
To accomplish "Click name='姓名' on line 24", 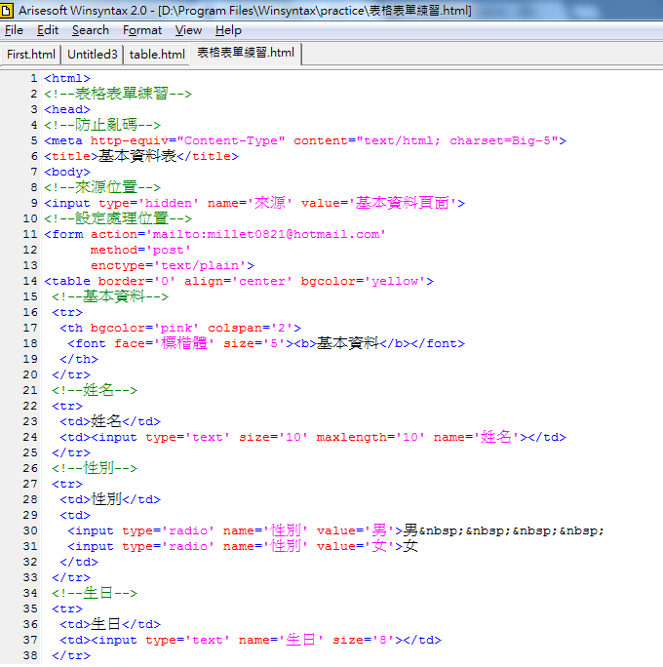I will tap(477, 437).
